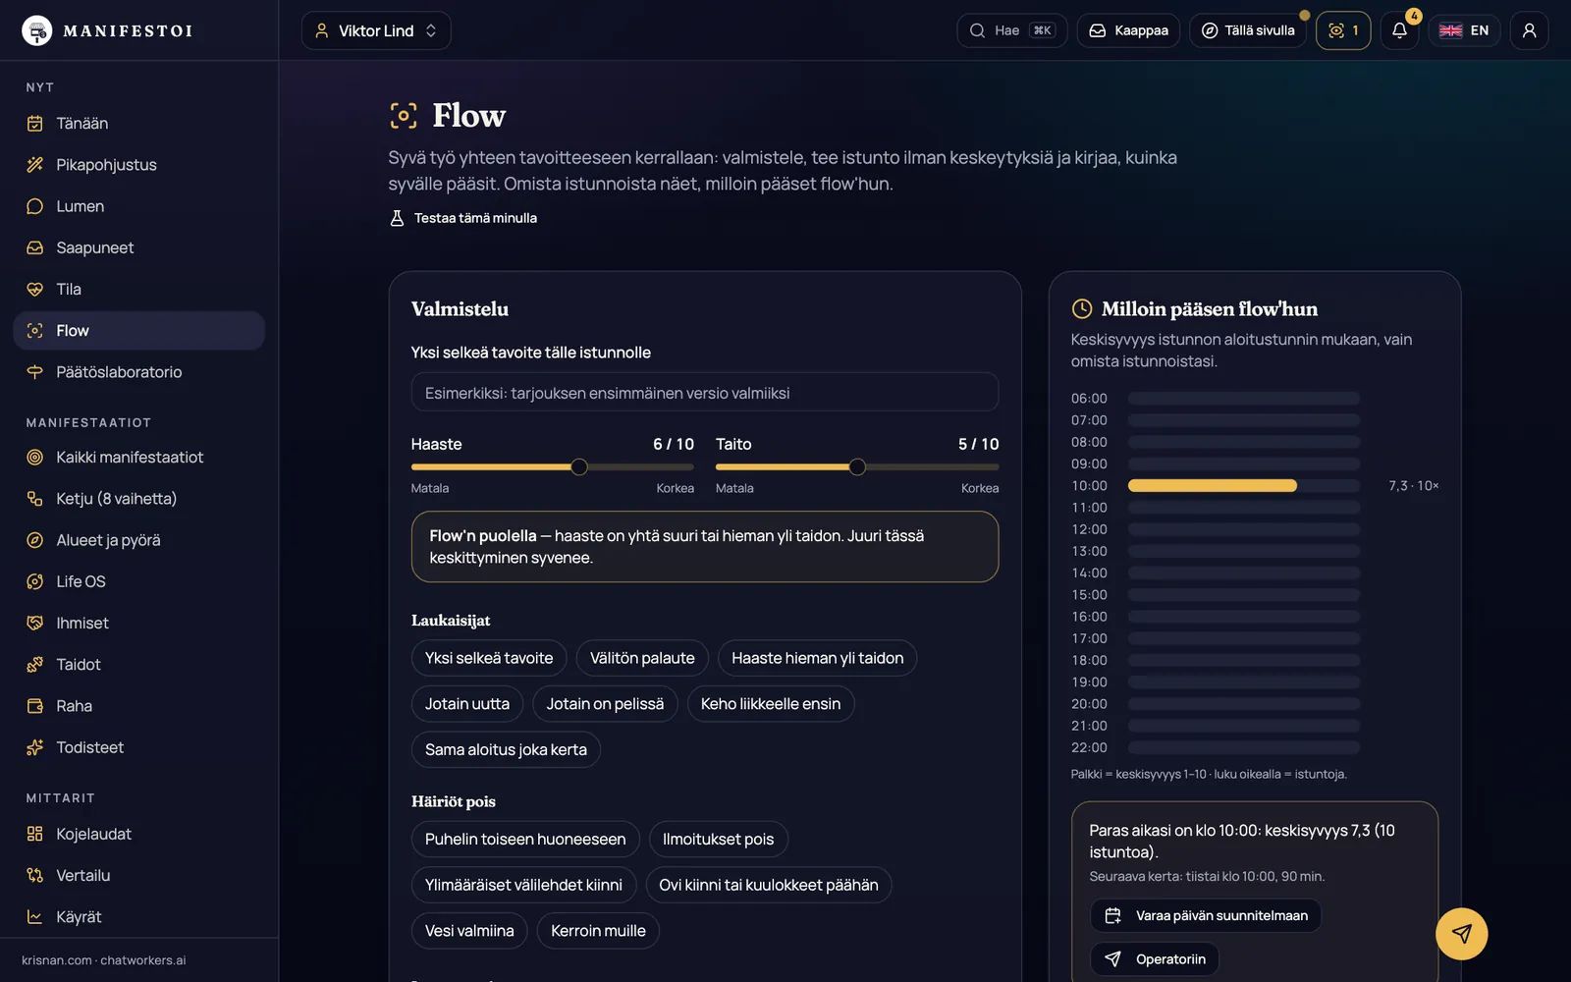Open Tällä sivulla page help
Screen dimensions: 1571x982
pyautogui.click(x=1248, y=30)
